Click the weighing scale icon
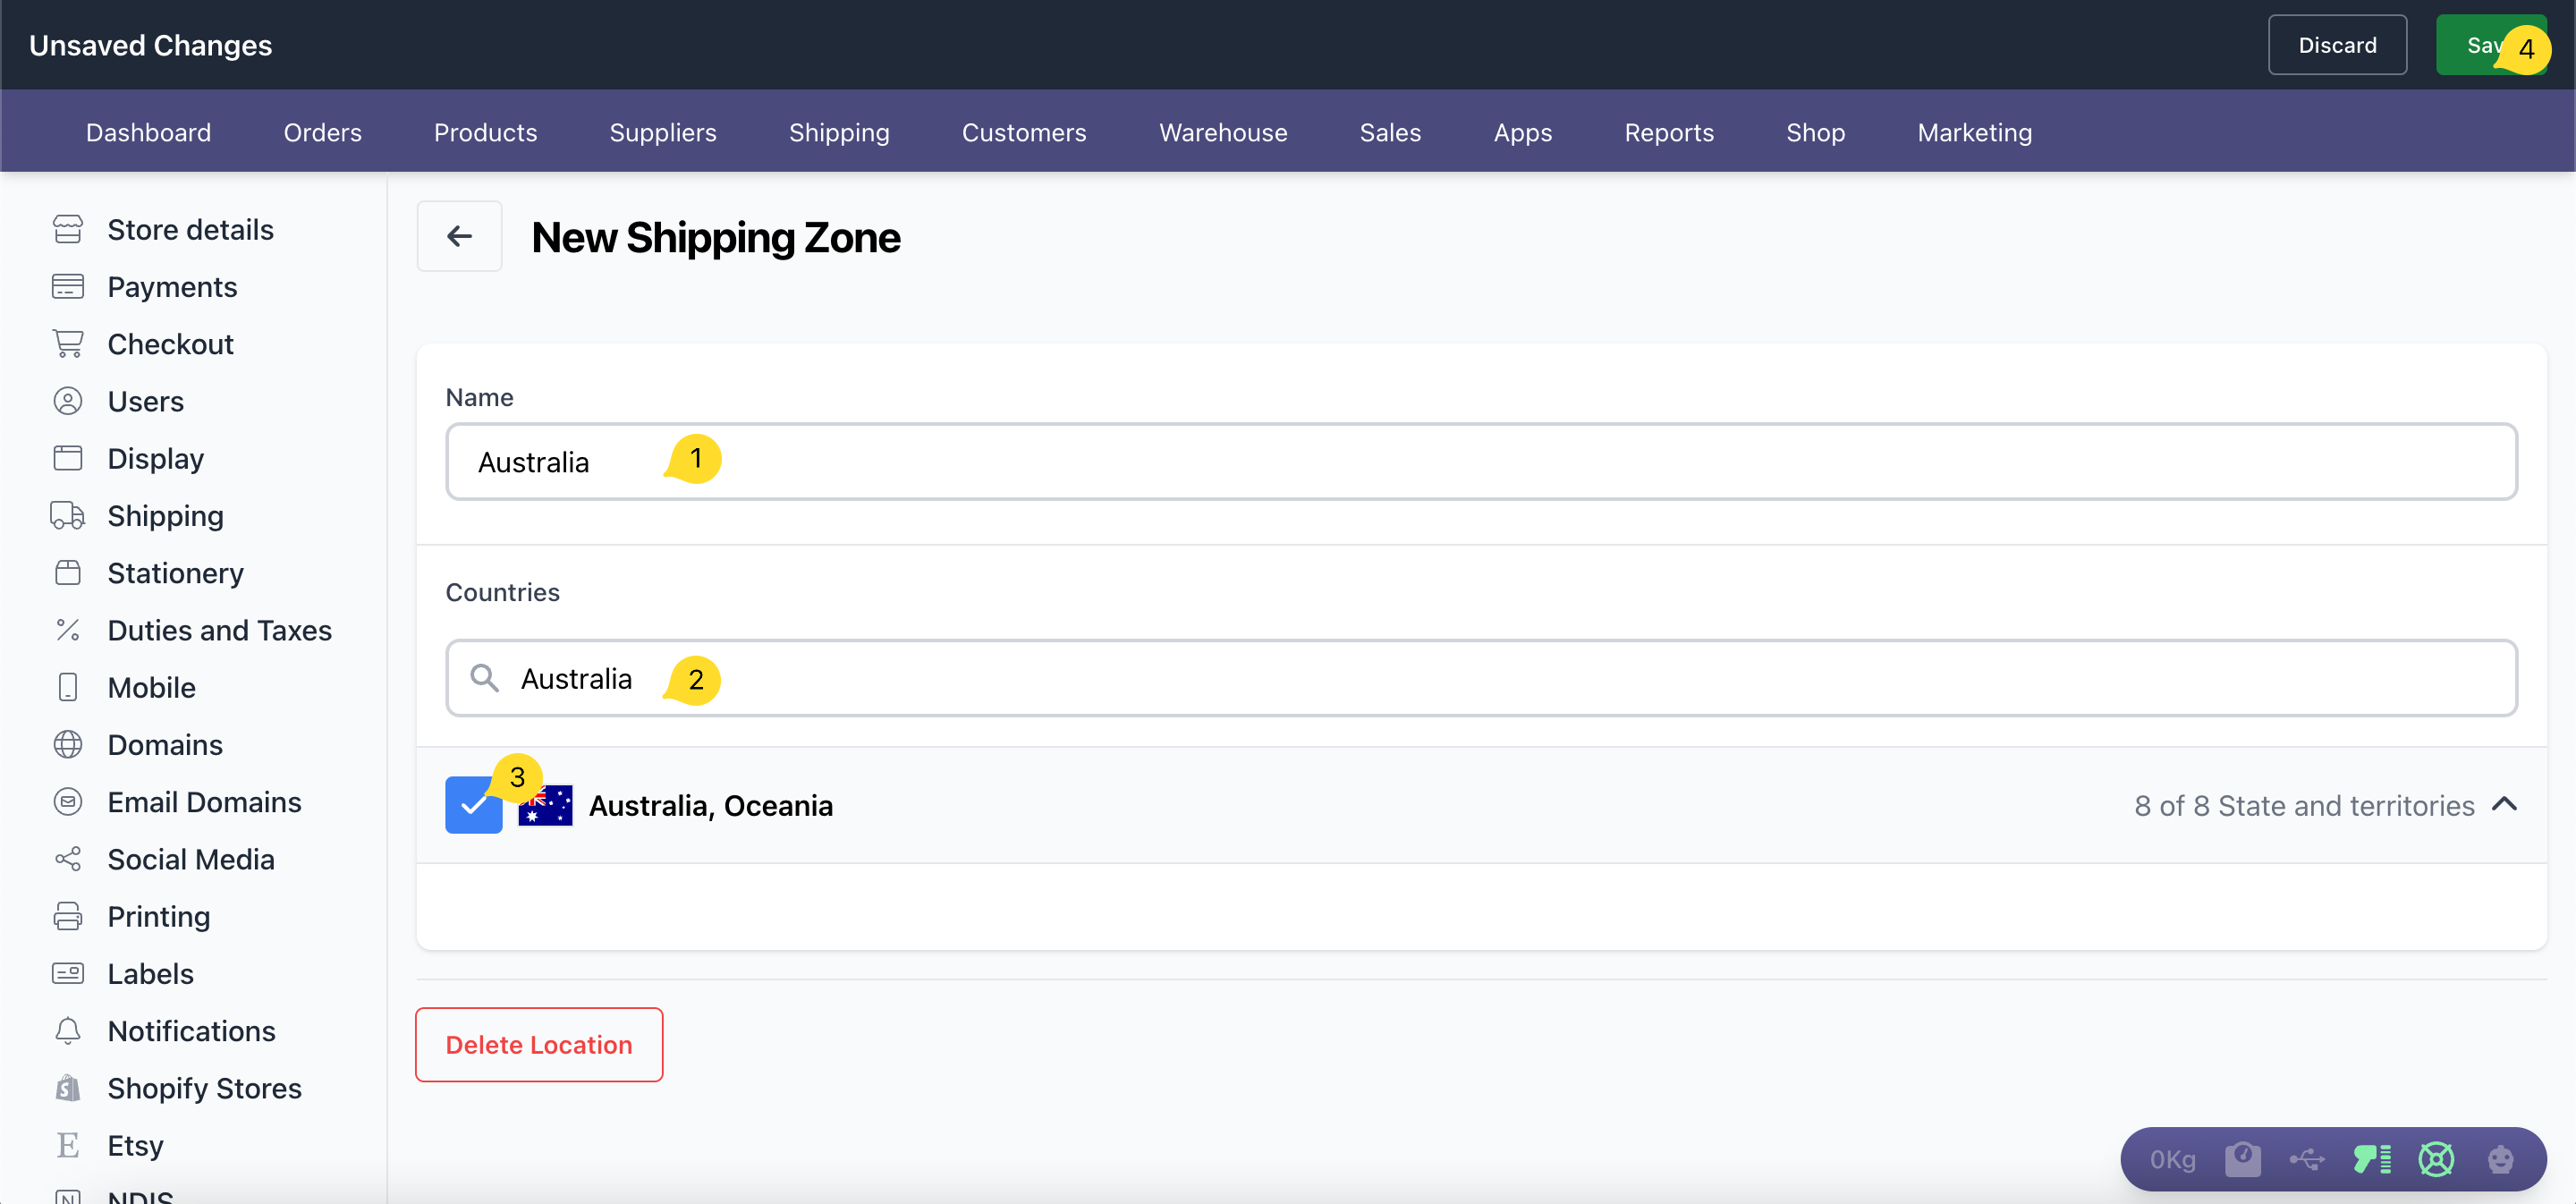 [x=2242, y=1159]
